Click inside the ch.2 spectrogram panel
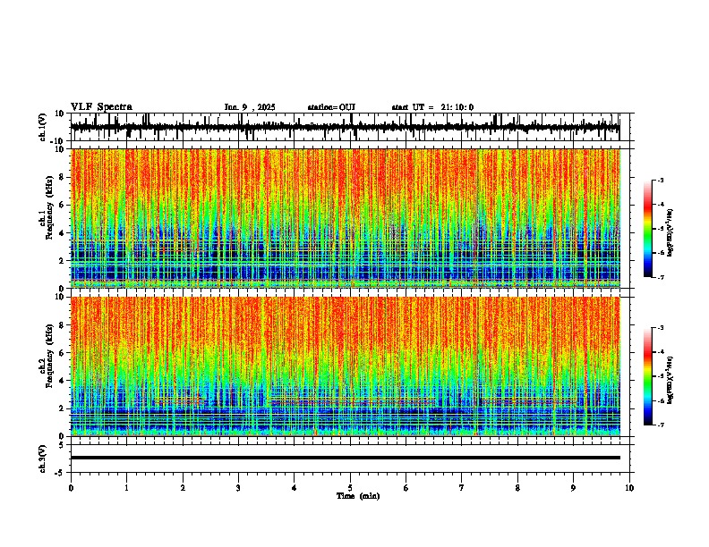 [346, 366]
